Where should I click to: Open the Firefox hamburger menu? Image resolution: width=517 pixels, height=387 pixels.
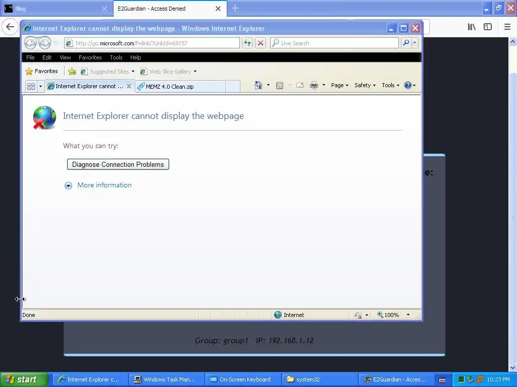tap(507, 27)
